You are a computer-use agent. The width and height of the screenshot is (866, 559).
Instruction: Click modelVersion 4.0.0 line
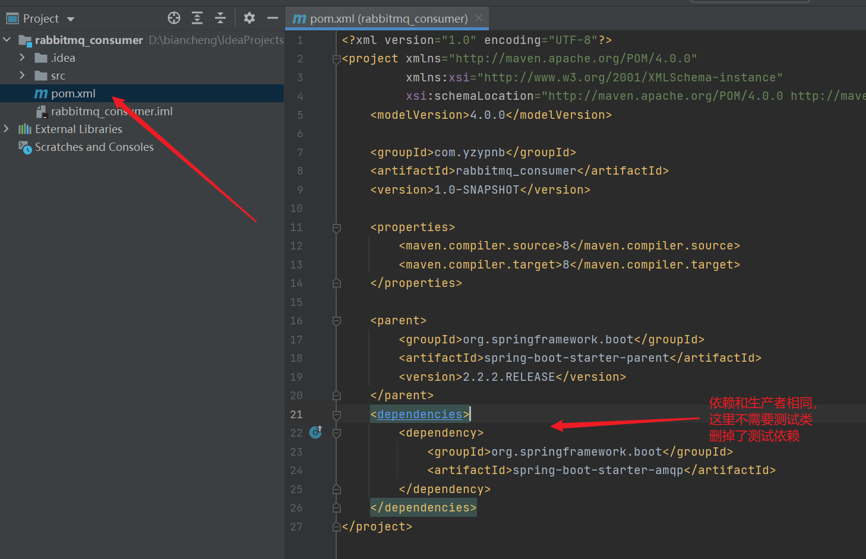pyautogui.click(x=491, y=115)
